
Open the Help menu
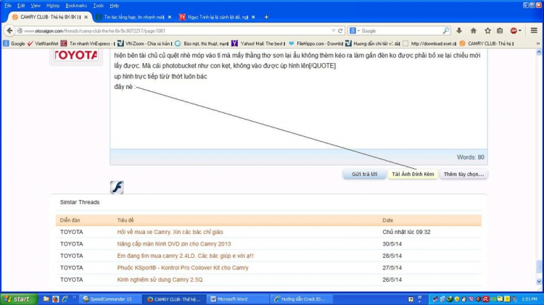point(114,6)
